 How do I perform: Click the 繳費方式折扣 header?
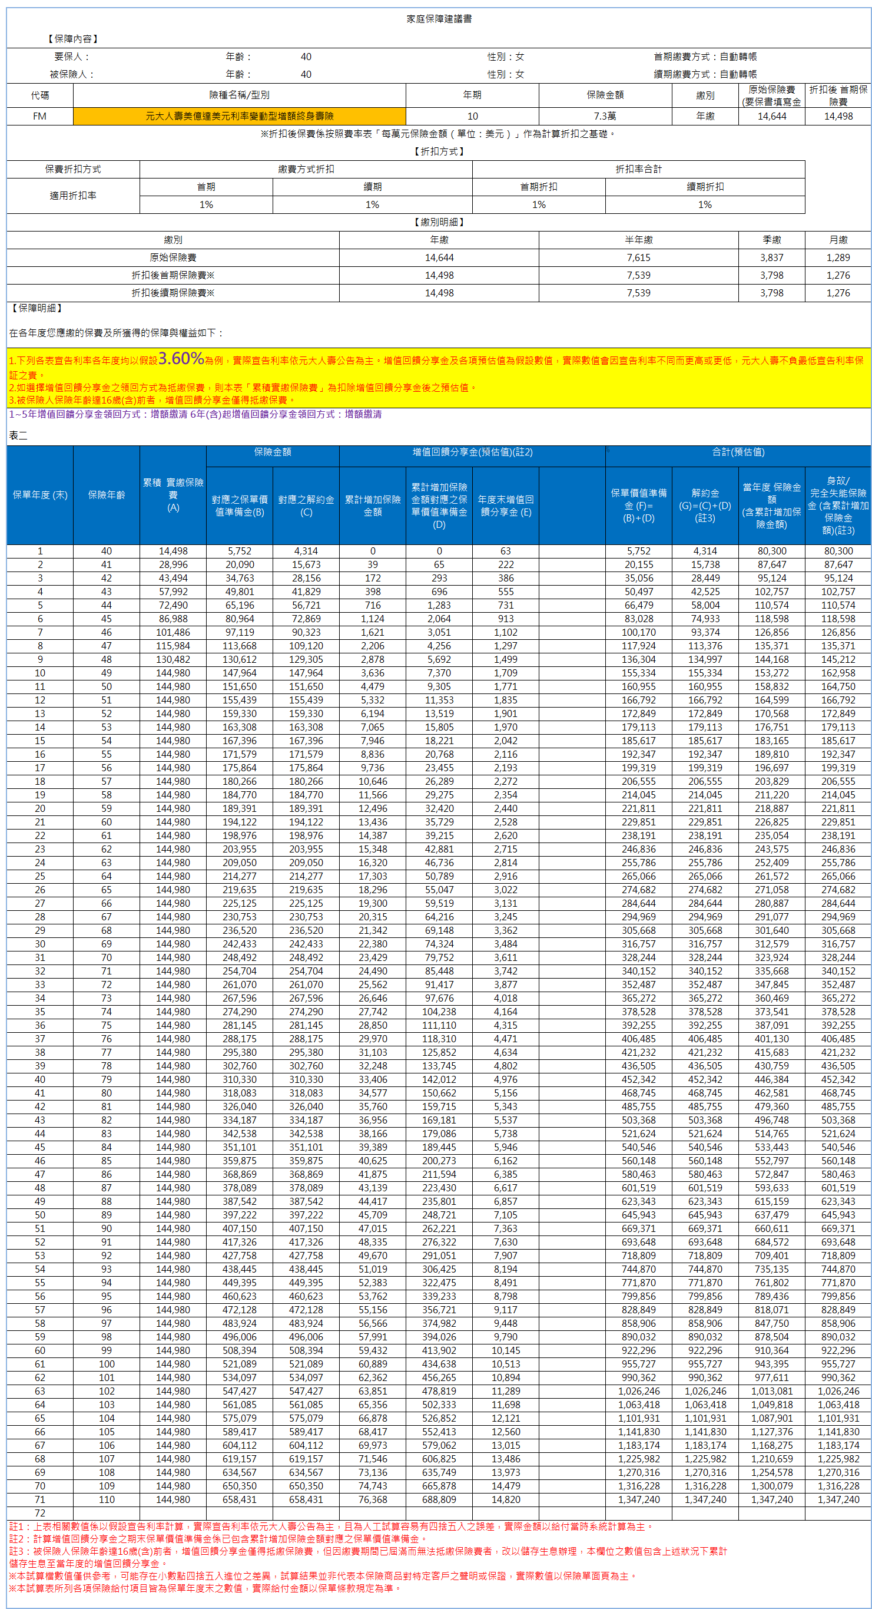(x=306, y=169)
